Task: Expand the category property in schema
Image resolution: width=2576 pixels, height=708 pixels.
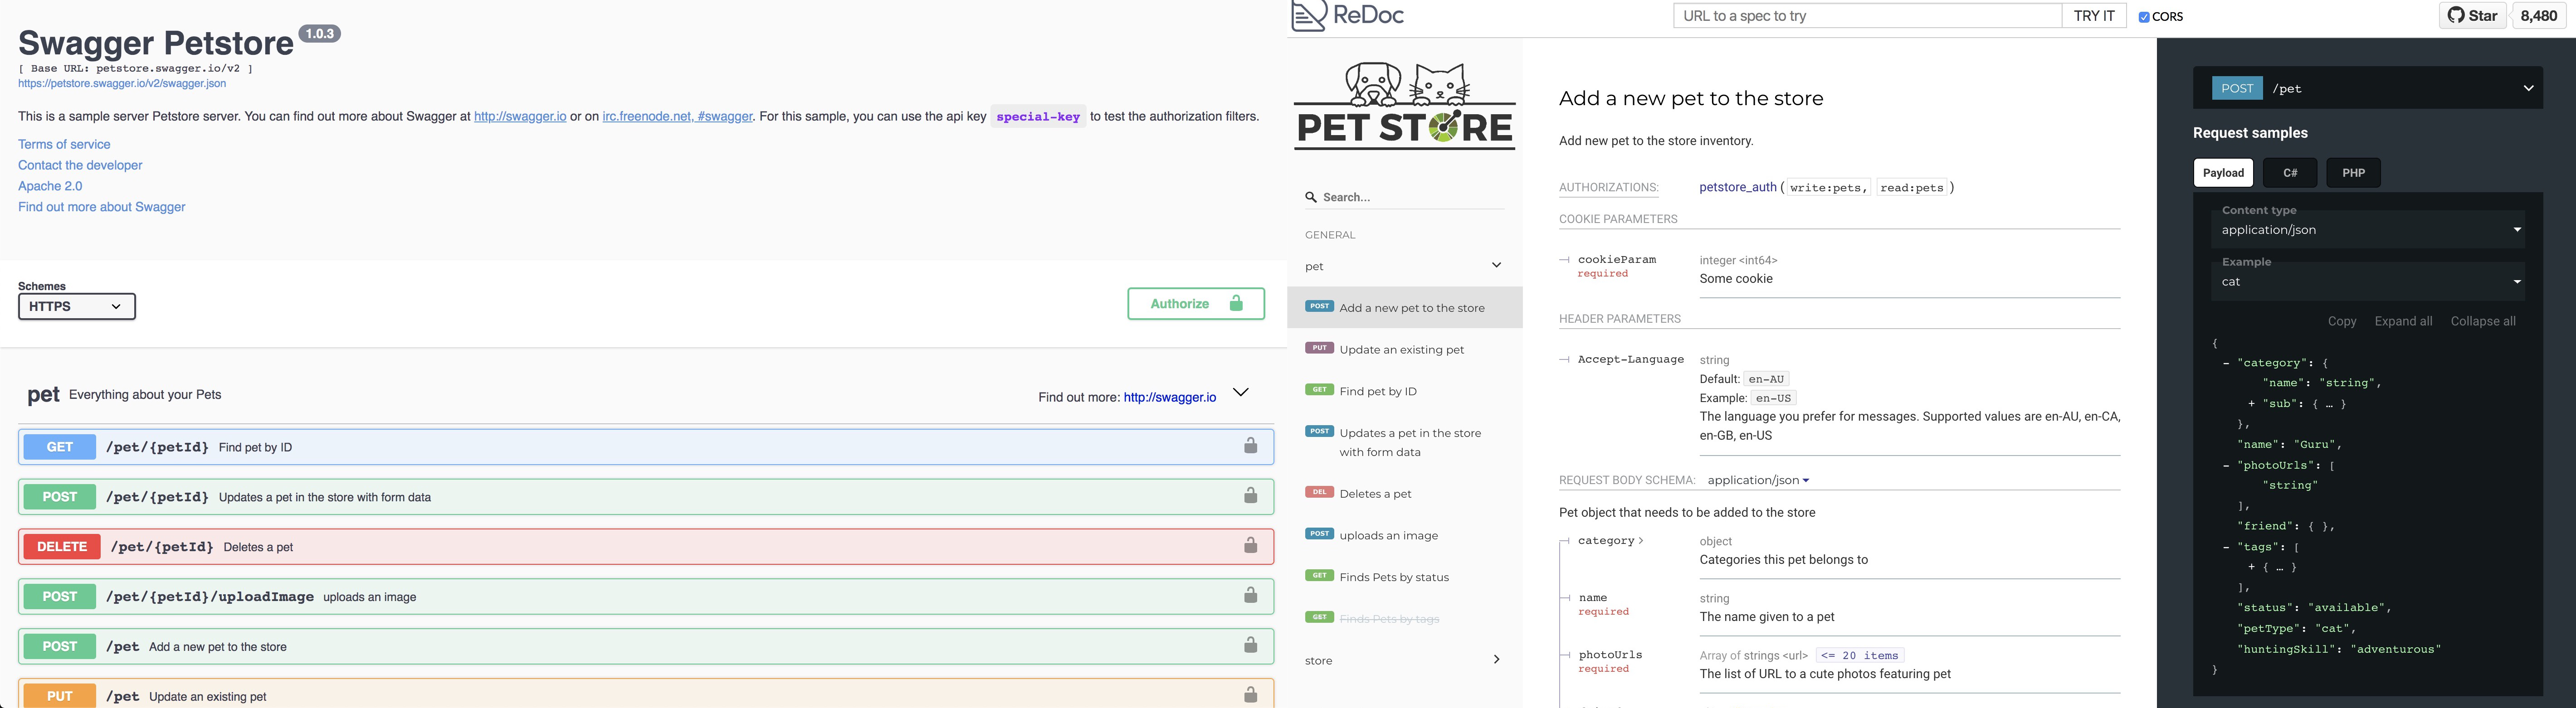Action: 1610,541
